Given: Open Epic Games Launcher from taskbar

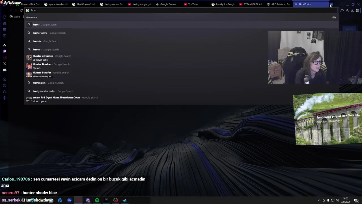Looking at the screenshot, I should pyautogui.click(x=106, y=200).
